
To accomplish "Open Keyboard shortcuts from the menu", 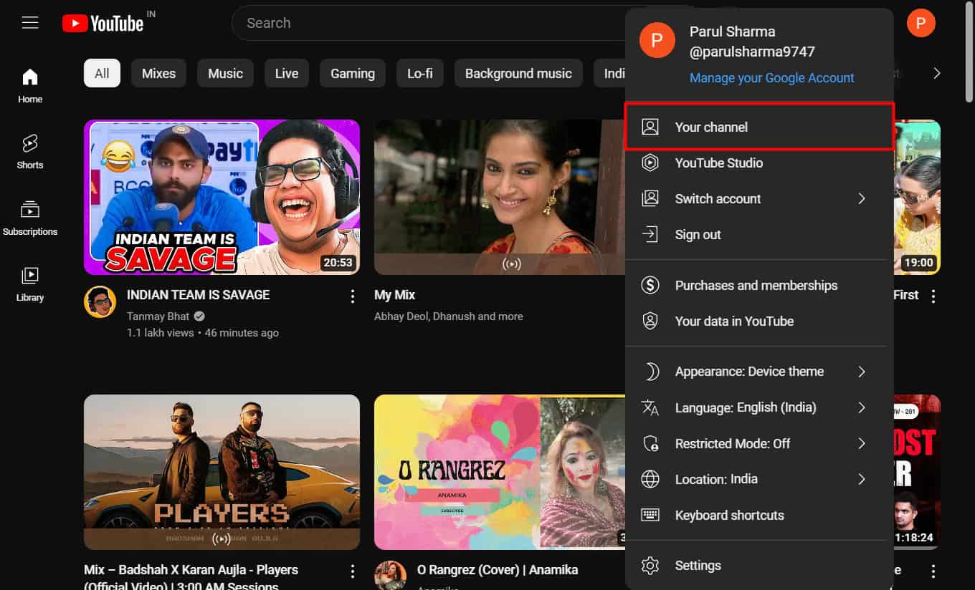I will (x=730, y=515).
